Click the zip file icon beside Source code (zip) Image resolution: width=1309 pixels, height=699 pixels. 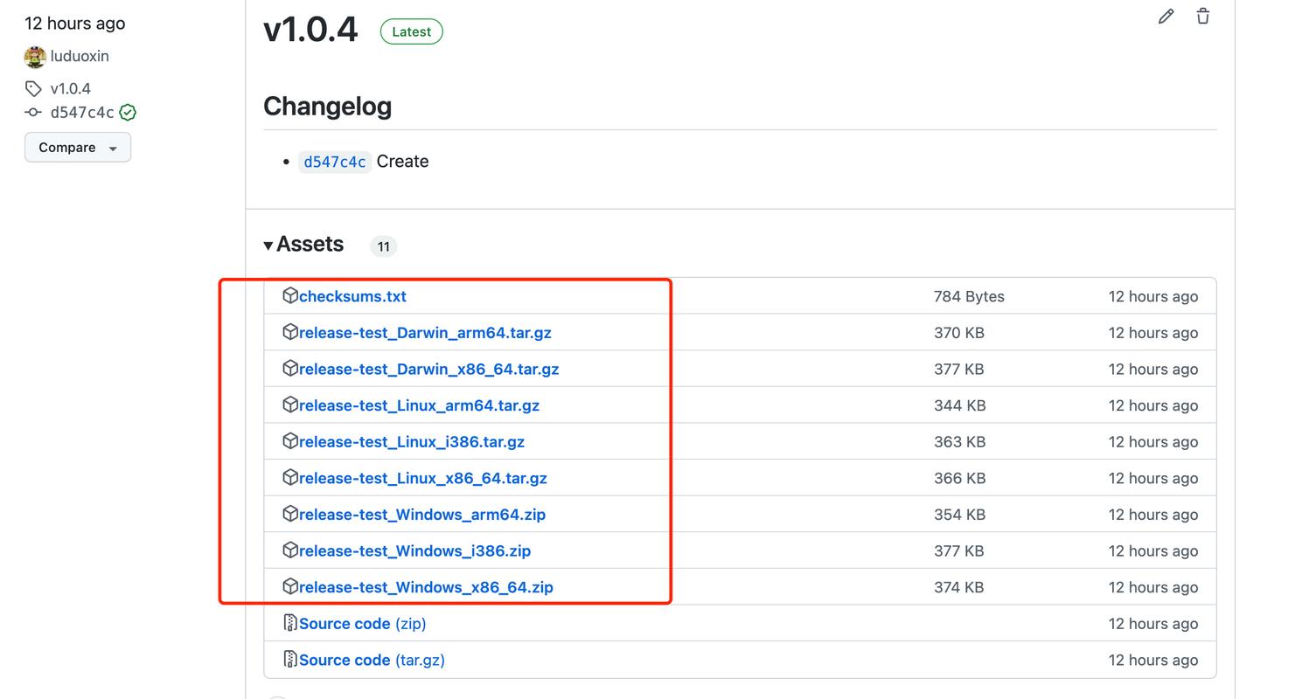(290, 623)
